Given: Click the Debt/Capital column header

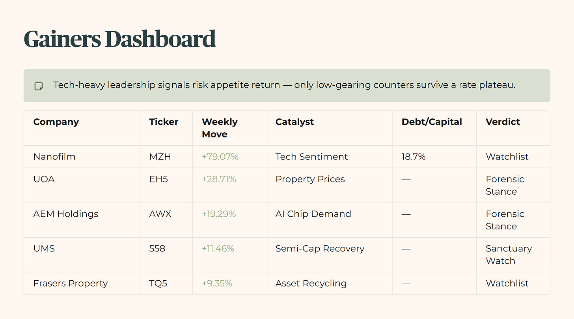Looking at the screenshot, I should (x=432, y=122).
